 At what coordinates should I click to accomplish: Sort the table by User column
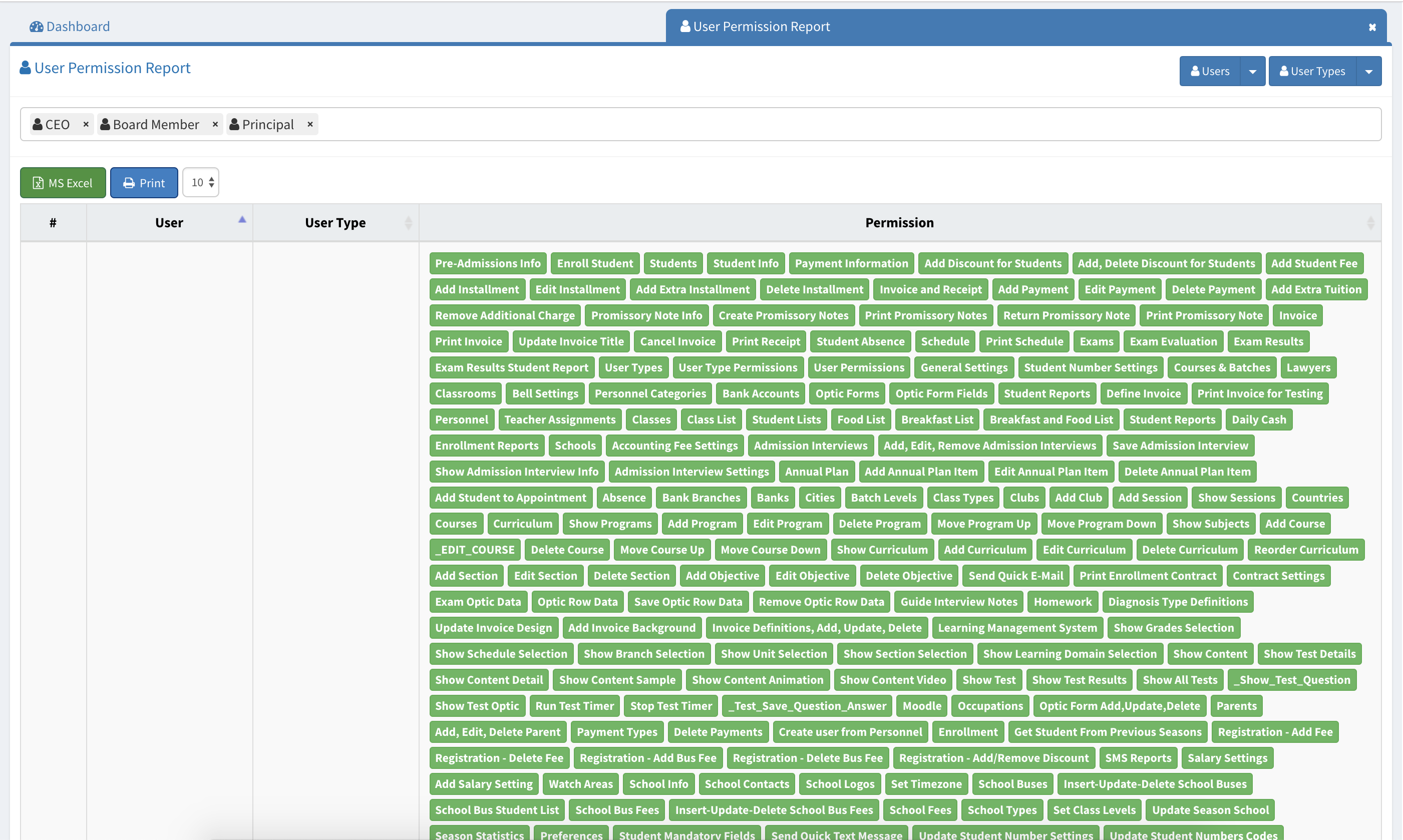click(169, 222)
